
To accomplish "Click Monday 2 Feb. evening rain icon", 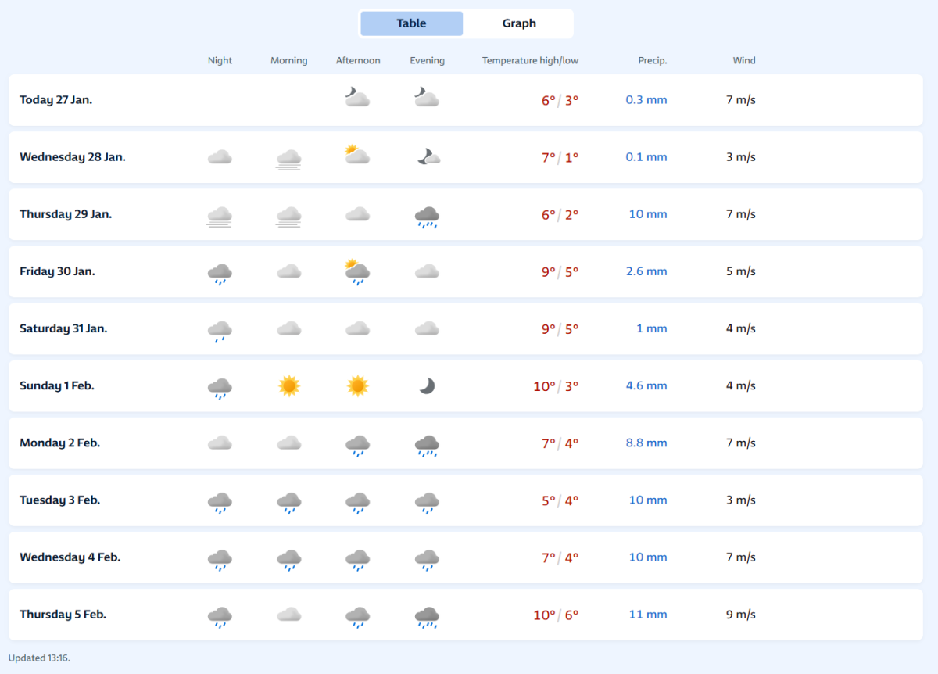I will [427, 444].
